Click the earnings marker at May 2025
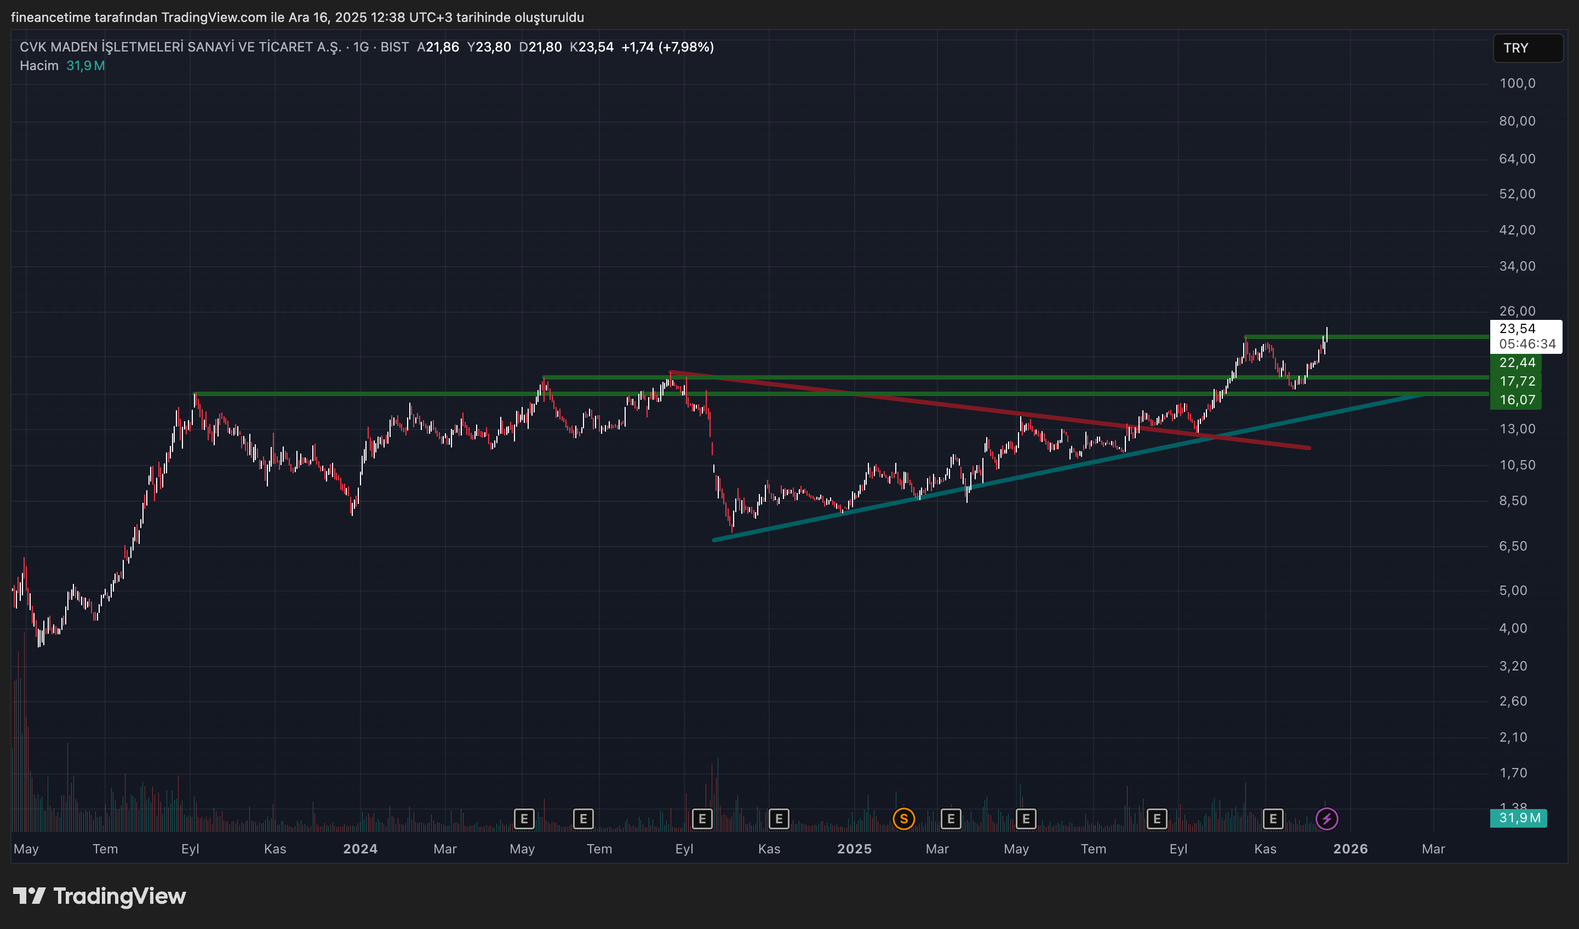This screenshot has height=929, width=1579. 1025,818
